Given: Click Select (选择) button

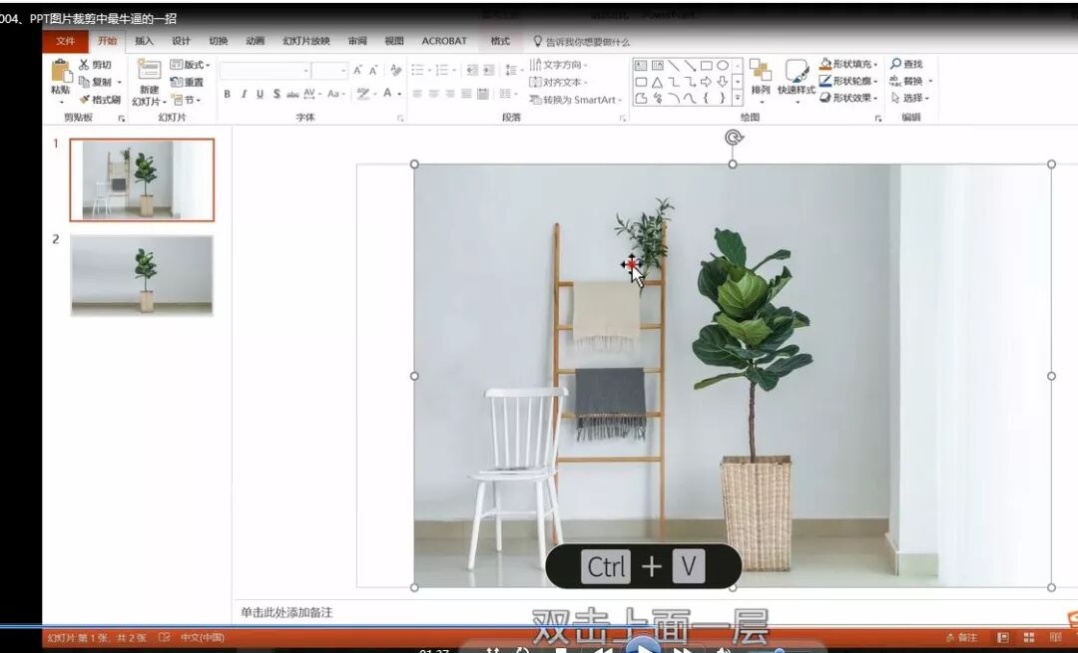Looking at the screenshot, I should [x=909, y=98].
